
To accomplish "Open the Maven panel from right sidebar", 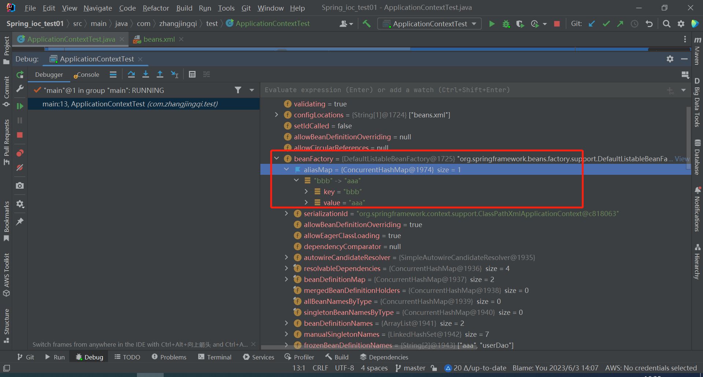I will pos(698,51).
